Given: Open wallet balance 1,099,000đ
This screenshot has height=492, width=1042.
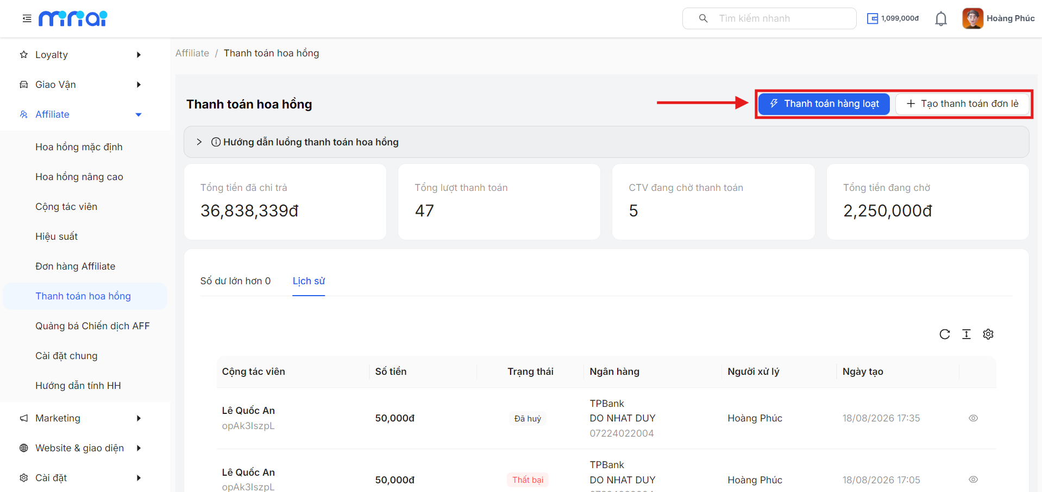Looking at the screenshot, I should (893, 18).
